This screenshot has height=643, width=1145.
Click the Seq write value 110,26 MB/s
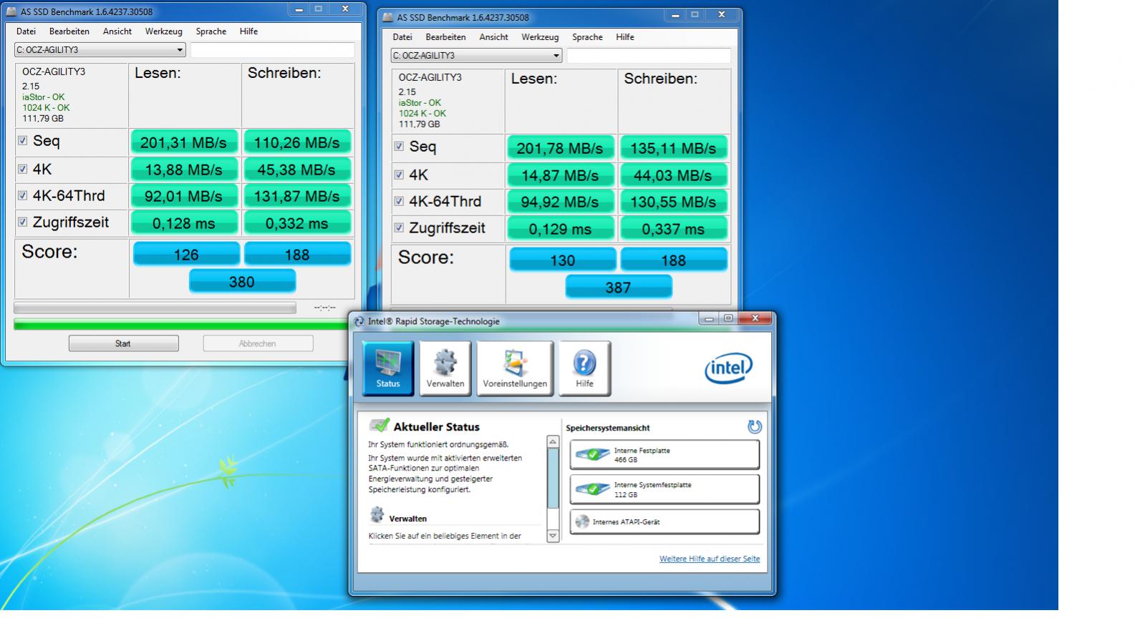(x=297, y=142)
